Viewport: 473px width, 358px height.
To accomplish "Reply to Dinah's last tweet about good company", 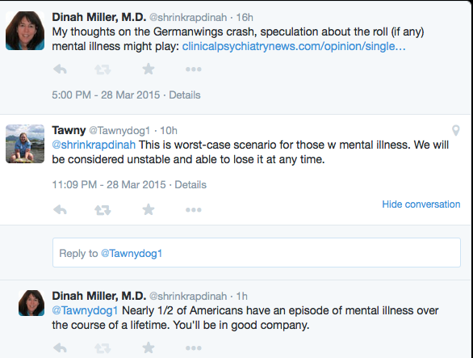I will [x=60, y=348].
